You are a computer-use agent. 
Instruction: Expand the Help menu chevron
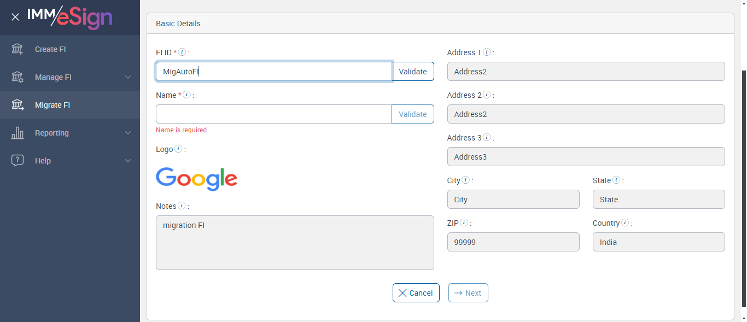pyautogui.click(x=128, y=161)
